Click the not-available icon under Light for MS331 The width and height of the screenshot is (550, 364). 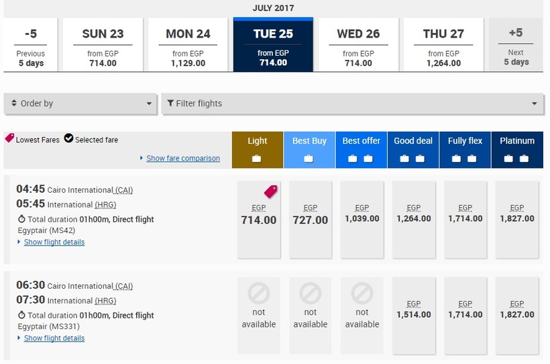(x=259, y=293)
